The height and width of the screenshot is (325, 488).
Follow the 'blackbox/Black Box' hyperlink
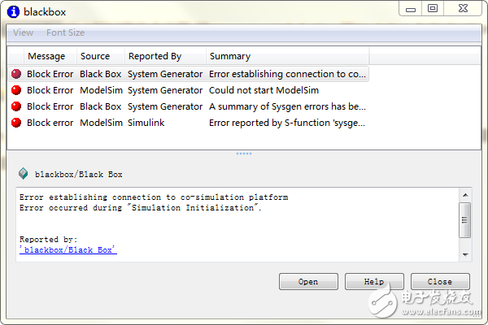pos(68,250)
